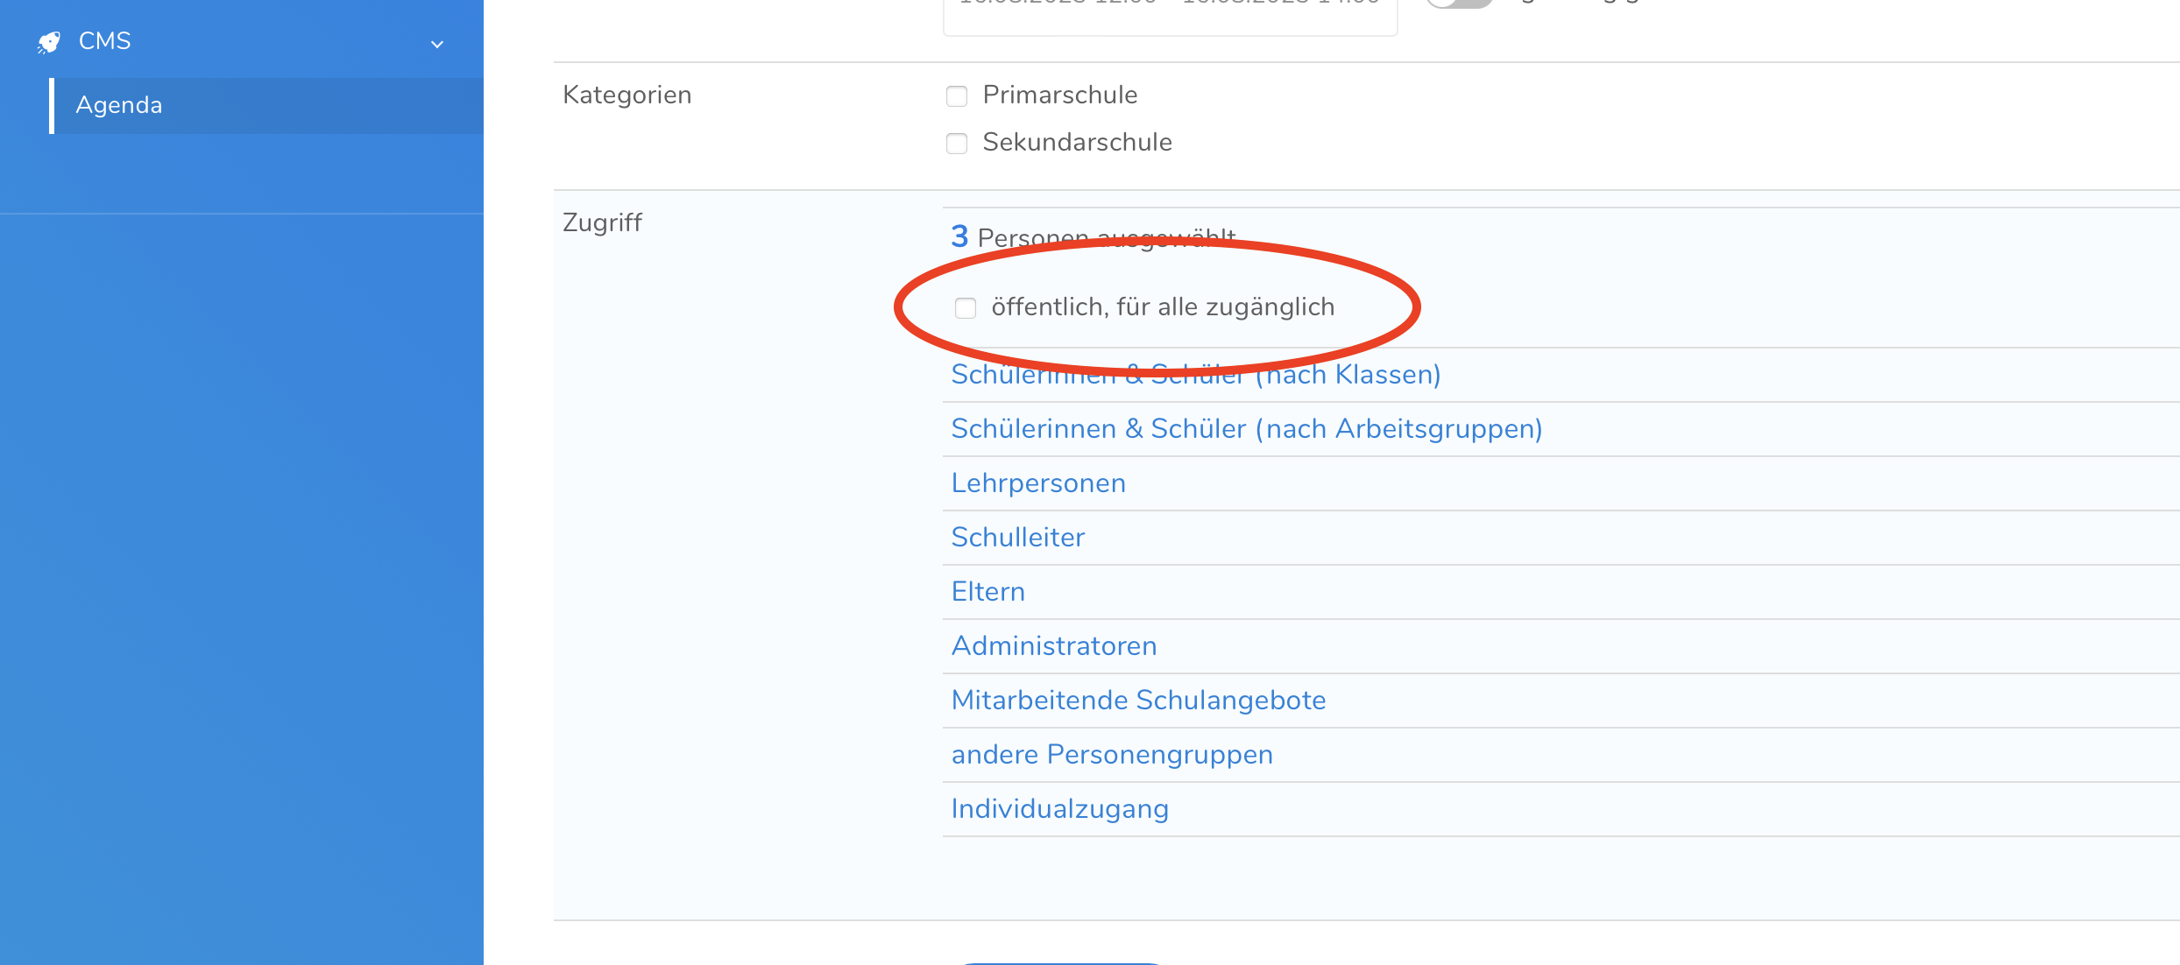Check the Sekundarschule category

957,143
